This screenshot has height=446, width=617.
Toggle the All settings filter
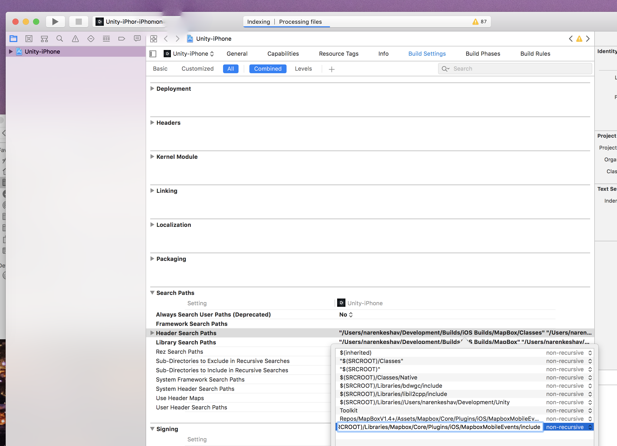[x=231, y=69]
